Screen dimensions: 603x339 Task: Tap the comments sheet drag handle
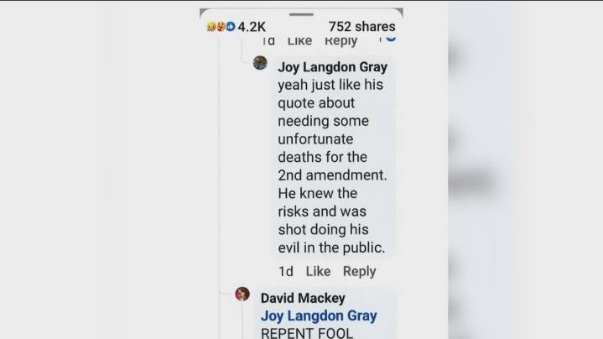click(x=301, y=14)
